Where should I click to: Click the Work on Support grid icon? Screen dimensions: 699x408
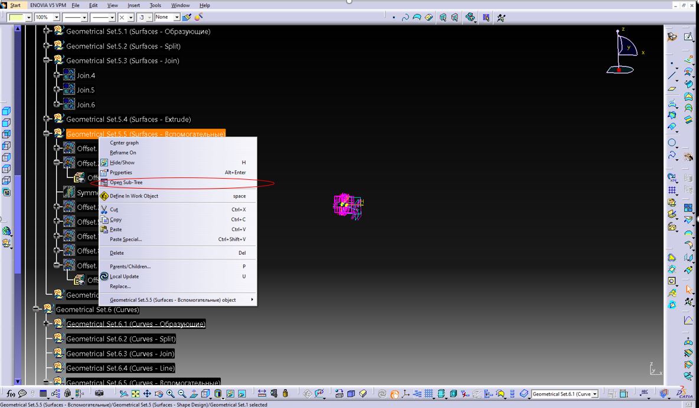[x=429, y=394]
